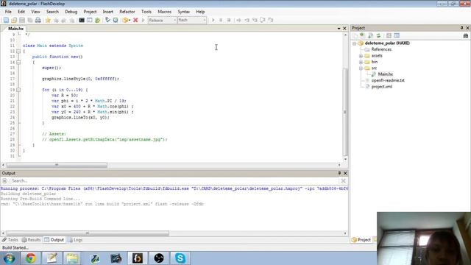Open Skype from the taskbar

pyautogui.click(x=180, y=258)
